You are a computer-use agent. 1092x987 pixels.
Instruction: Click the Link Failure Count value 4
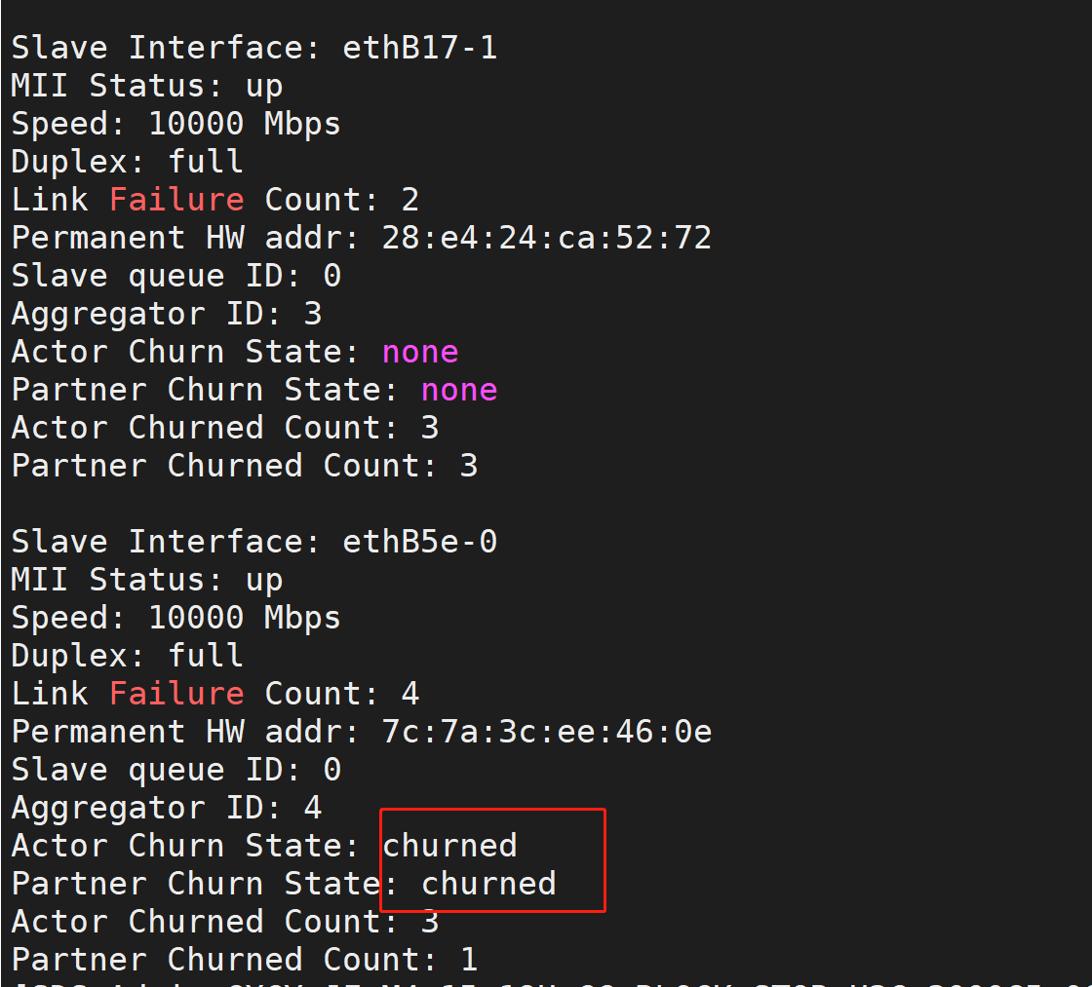[x=410, y=694]
